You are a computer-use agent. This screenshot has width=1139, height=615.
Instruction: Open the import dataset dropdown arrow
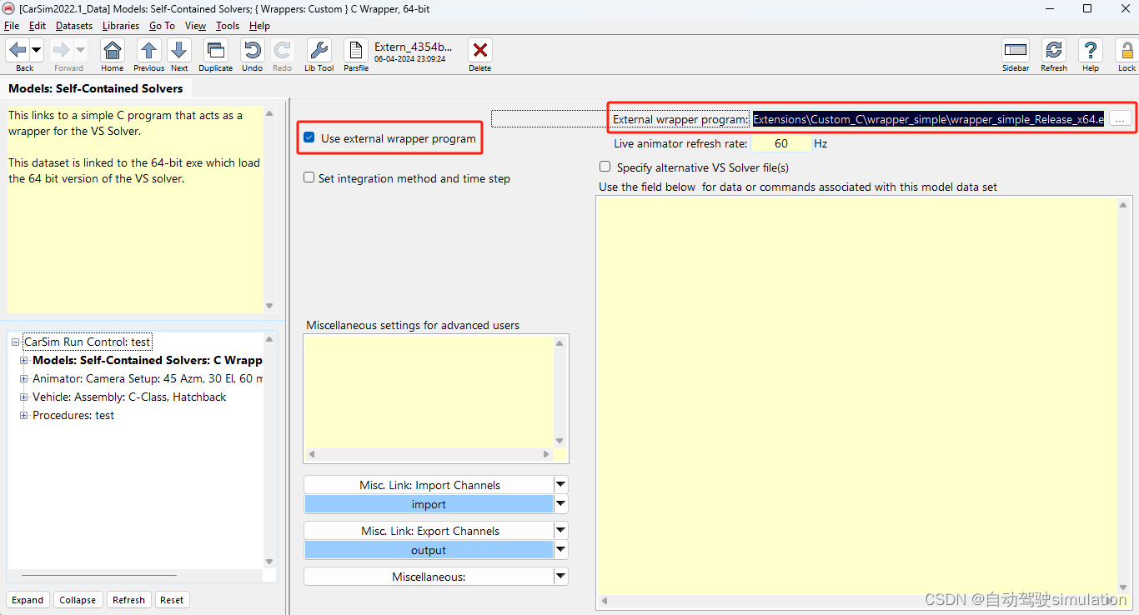pyautogui.click(x=561, y=503)
